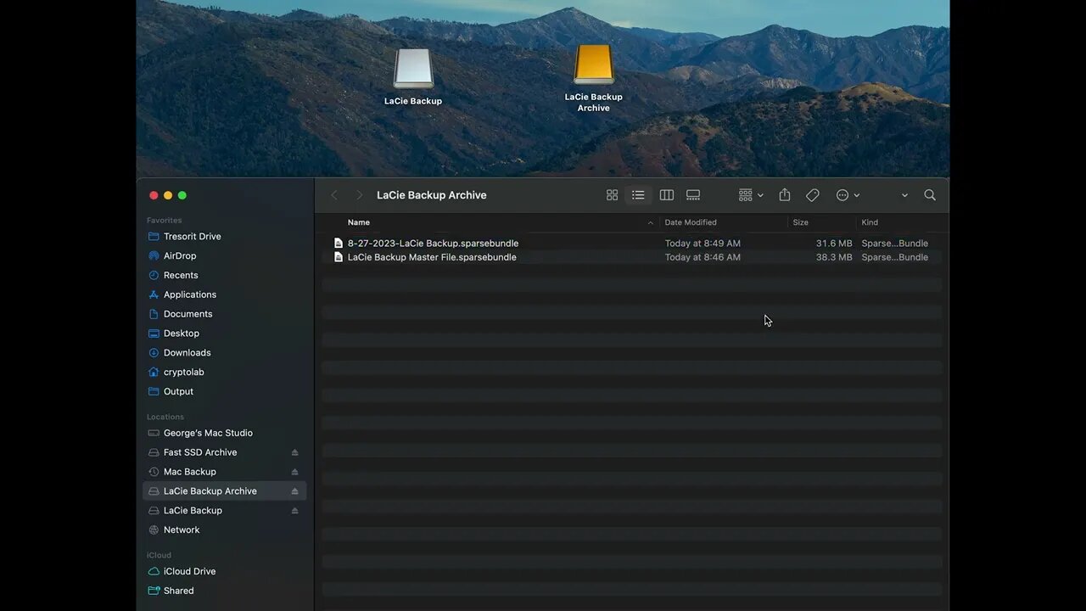Click the Edit Tags toolbar icon
1086x611 pixels.
813,195
